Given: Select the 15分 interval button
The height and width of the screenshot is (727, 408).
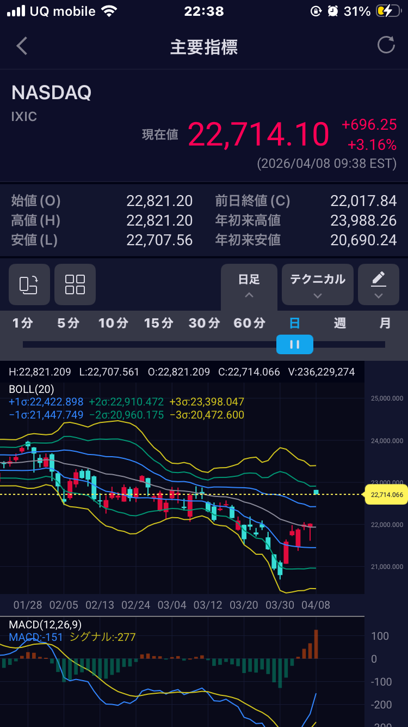Looking at the screenshot, I should point(159,323).
